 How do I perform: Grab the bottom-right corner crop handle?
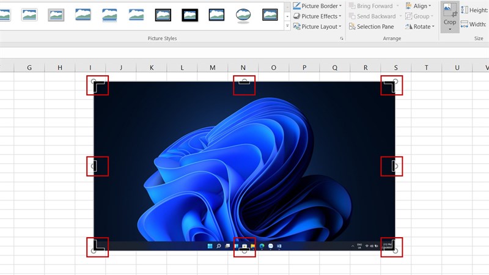[x=391, y=247]
